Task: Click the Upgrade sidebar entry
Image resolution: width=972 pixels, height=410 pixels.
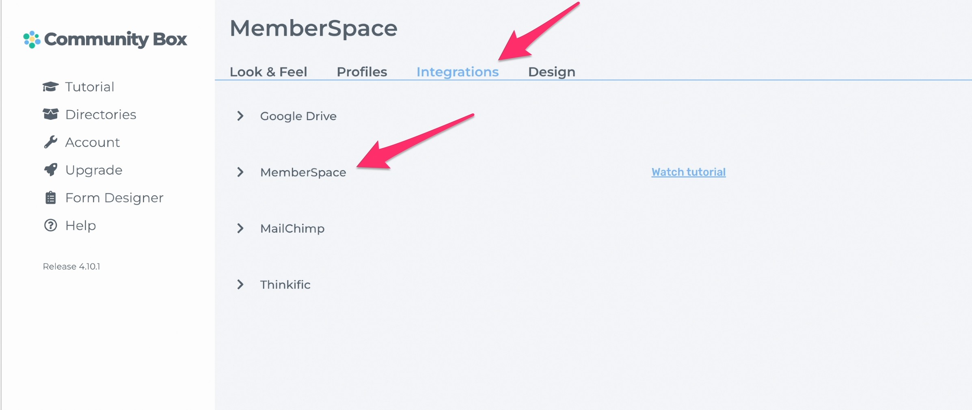Action: pyautogui.click(x=93, y=170)
